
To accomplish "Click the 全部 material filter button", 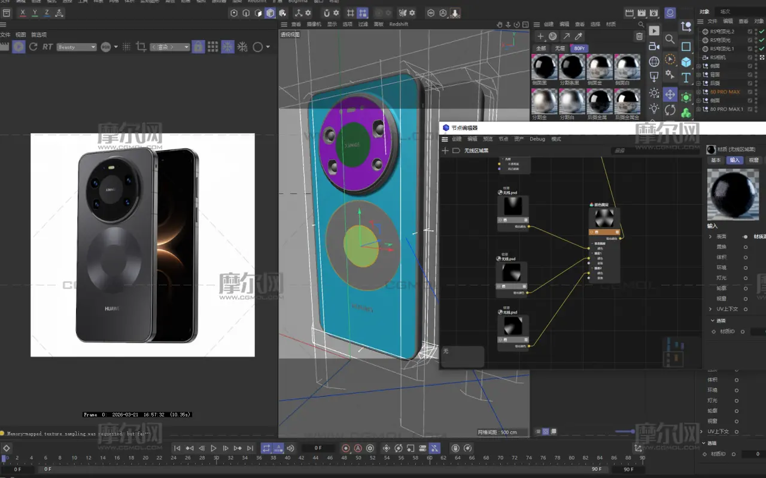I will 541,48.
